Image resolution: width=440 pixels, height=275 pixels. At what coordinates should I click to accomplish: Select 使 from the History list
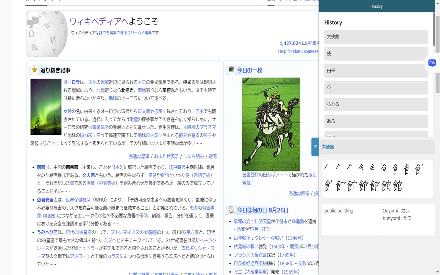pyautogui.click(x=376, y=54)
